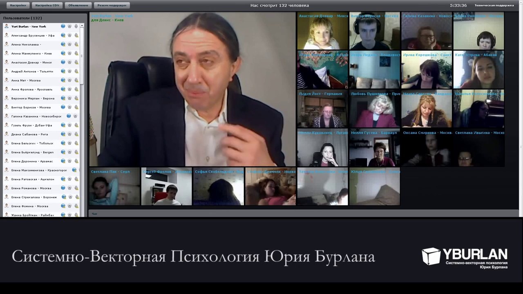Click the globe icon for Александр Брусенцев
Screen dimensions: 523x294
63,35
